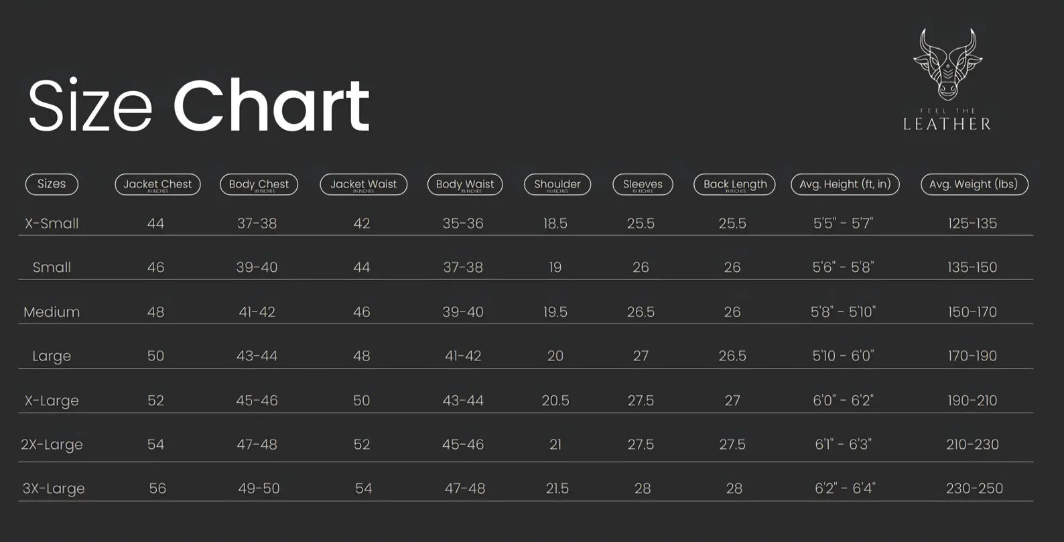
Task: Click the Sleeves header pill
Action: tap(643, 184)
